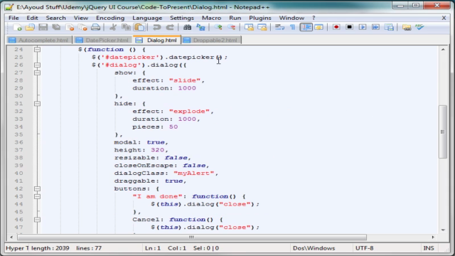Open the View menu
455x256 pixels.
tap(80, 18)
